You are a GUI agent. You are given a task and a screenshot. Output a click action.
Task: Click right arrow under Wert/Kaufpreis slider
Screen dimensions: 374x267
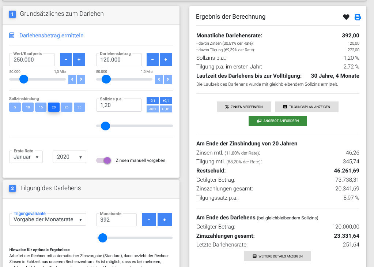[81, 79]
